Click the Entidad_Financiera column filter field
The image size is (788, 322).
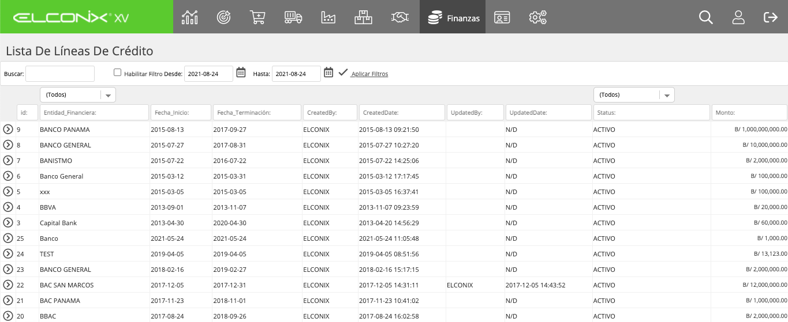pos(94,112)
